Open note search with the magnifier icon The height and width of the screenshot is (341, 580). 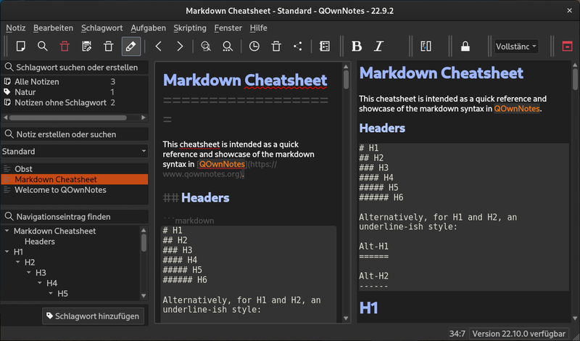coord(43,46)
